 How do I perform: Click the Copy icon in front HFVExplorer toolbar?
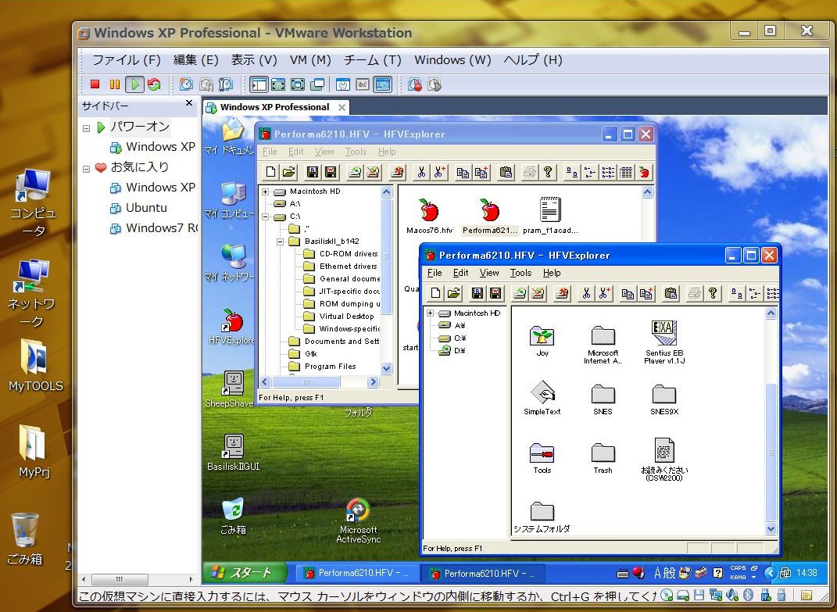(628, 292)
